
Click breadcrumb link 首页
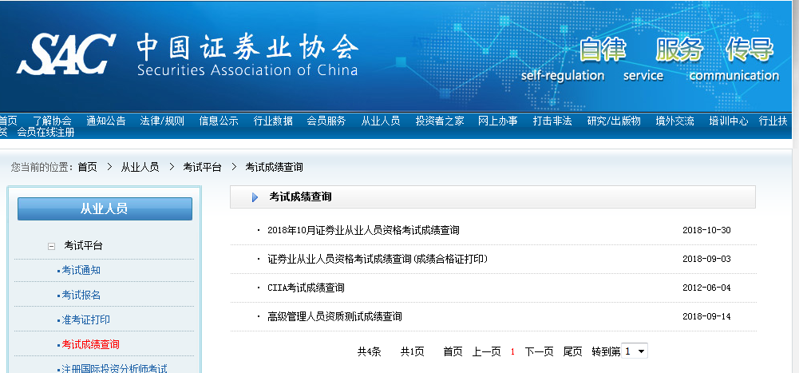pos(87,167)
